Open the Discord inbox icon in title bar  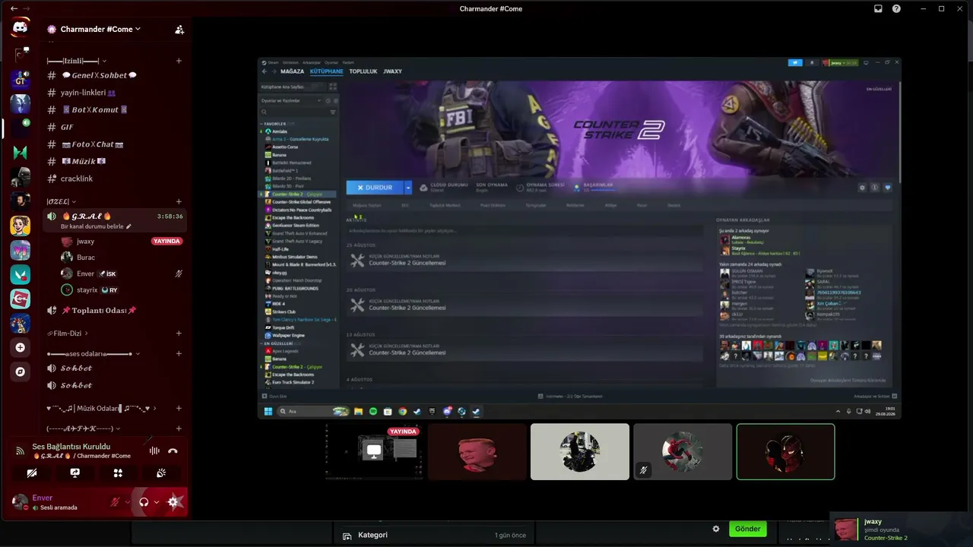(x=878, y=8)
